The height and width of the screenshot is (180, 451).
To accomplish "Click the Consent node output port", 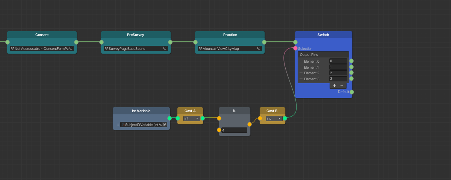I will pyautogui.click(x=76, y=42).
